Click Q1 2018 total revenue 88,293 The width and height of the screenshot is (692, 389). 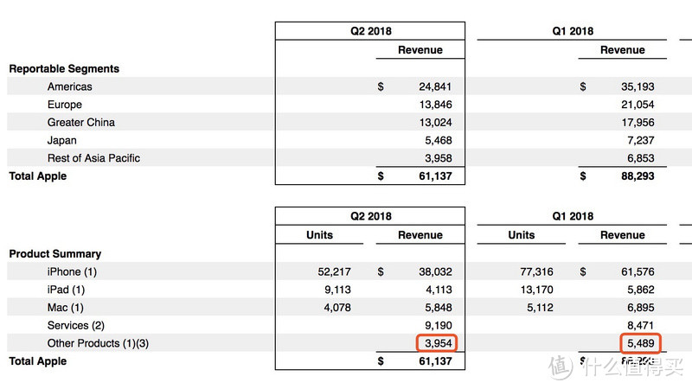pyautogui.click(x=638, y=176)
